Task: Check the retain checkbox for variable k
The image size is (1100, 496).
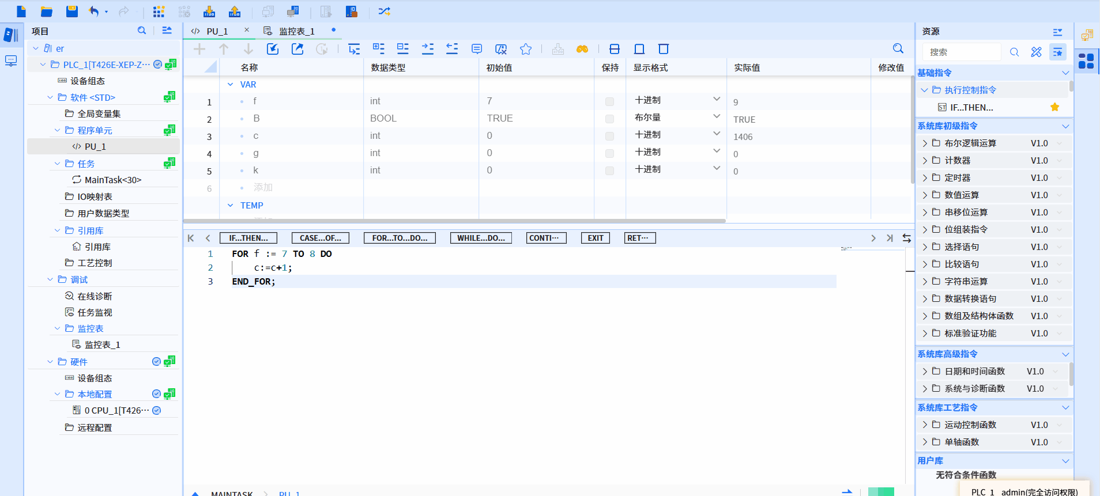Action: click(609, 171)
